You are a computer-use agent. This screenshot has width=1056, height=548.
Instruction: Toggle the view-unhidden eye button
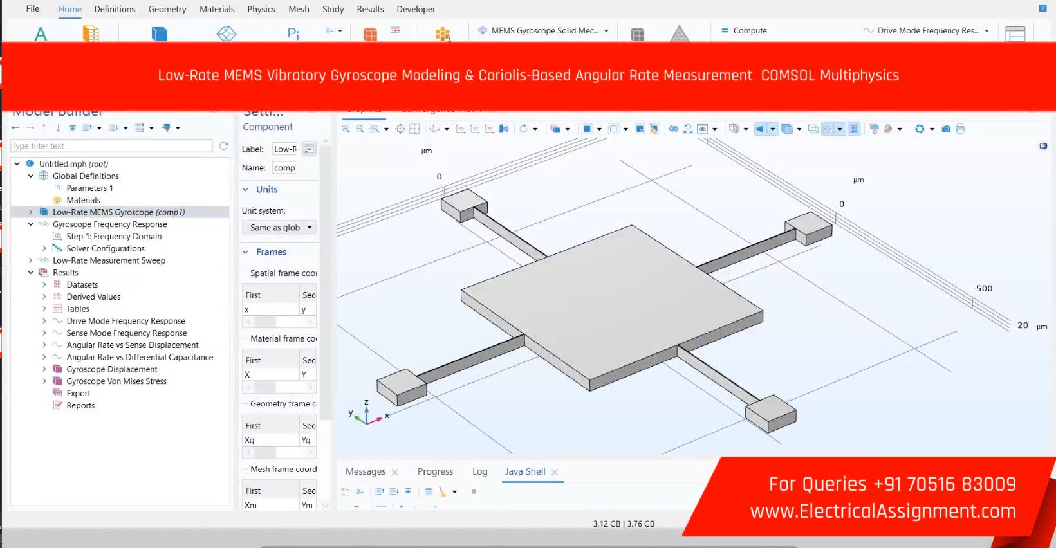click(702, 129)
